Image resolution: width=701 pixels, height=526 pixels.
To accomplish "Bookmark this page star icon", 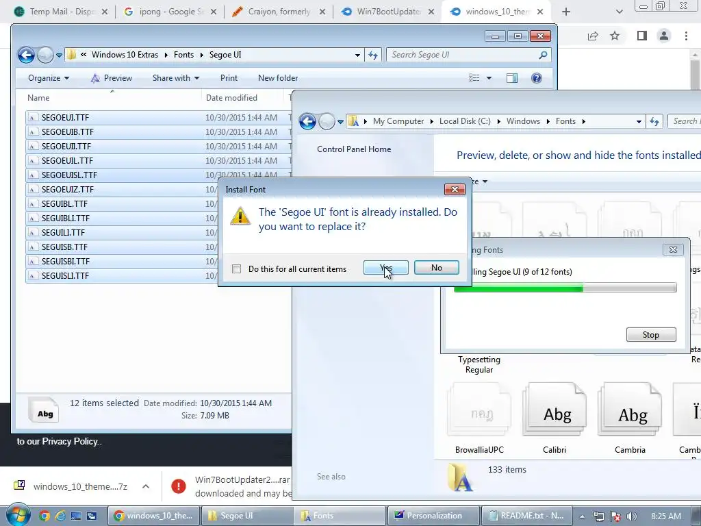I will pyautogui.click(x=615, y=36).
